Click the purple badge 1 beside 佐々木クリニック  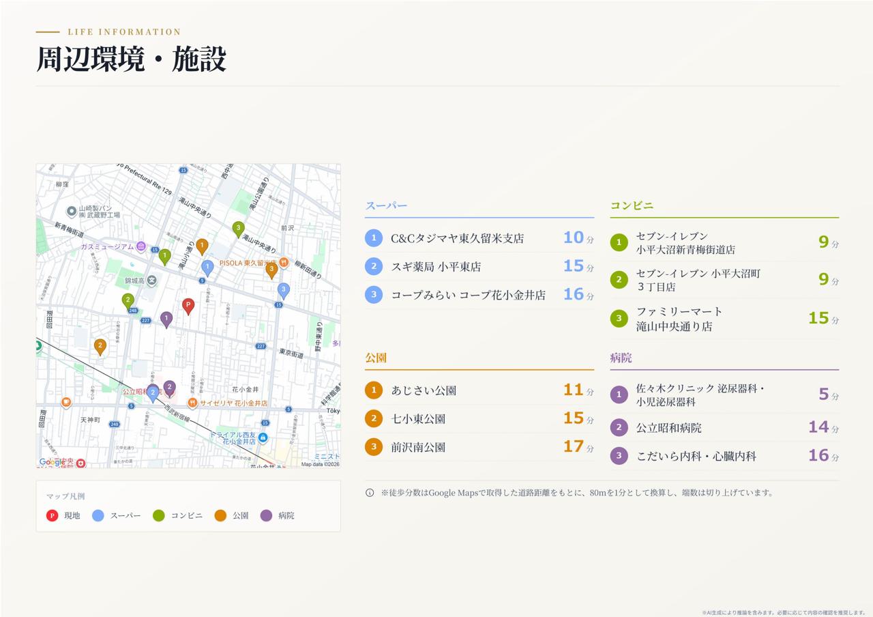pyautogui.click(x=619, y=394)
